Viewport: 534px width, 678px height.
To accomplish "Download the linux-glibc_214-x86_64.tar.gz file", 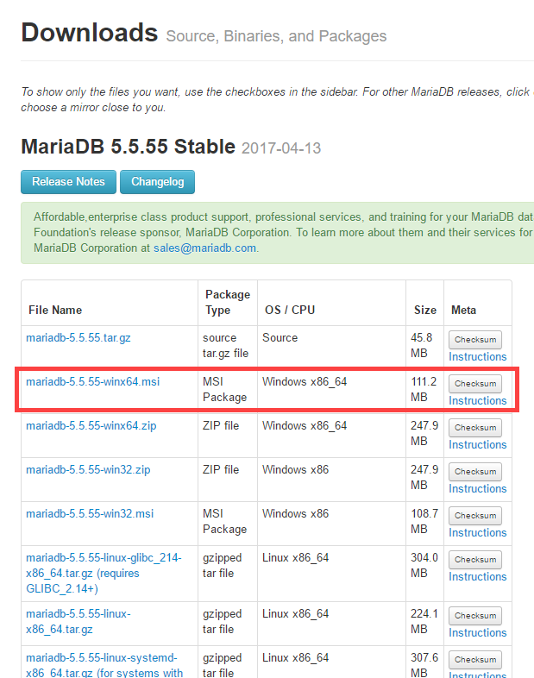I will 104,574.
